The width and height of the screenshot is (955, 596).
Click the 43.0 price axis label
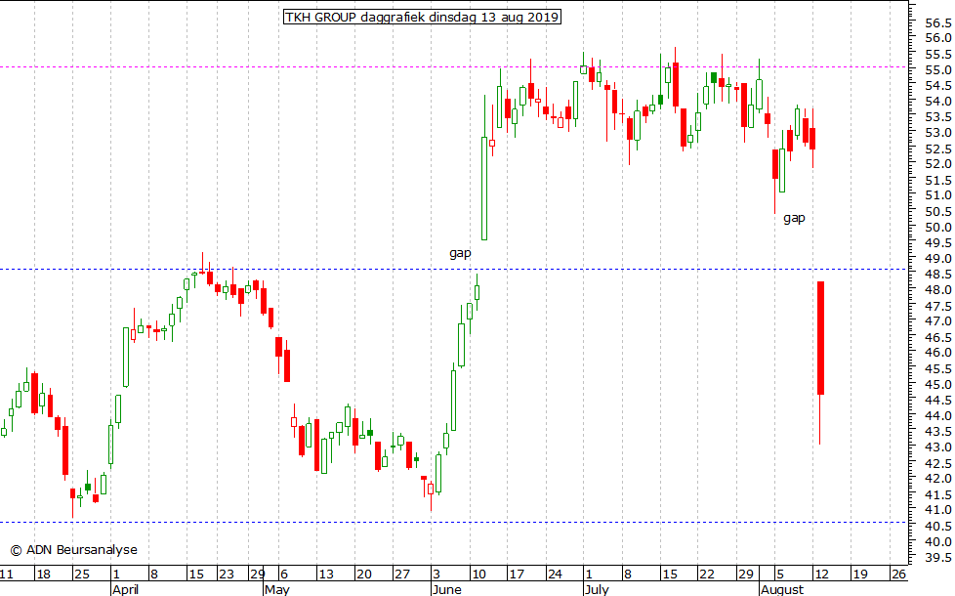click(938, 447)
